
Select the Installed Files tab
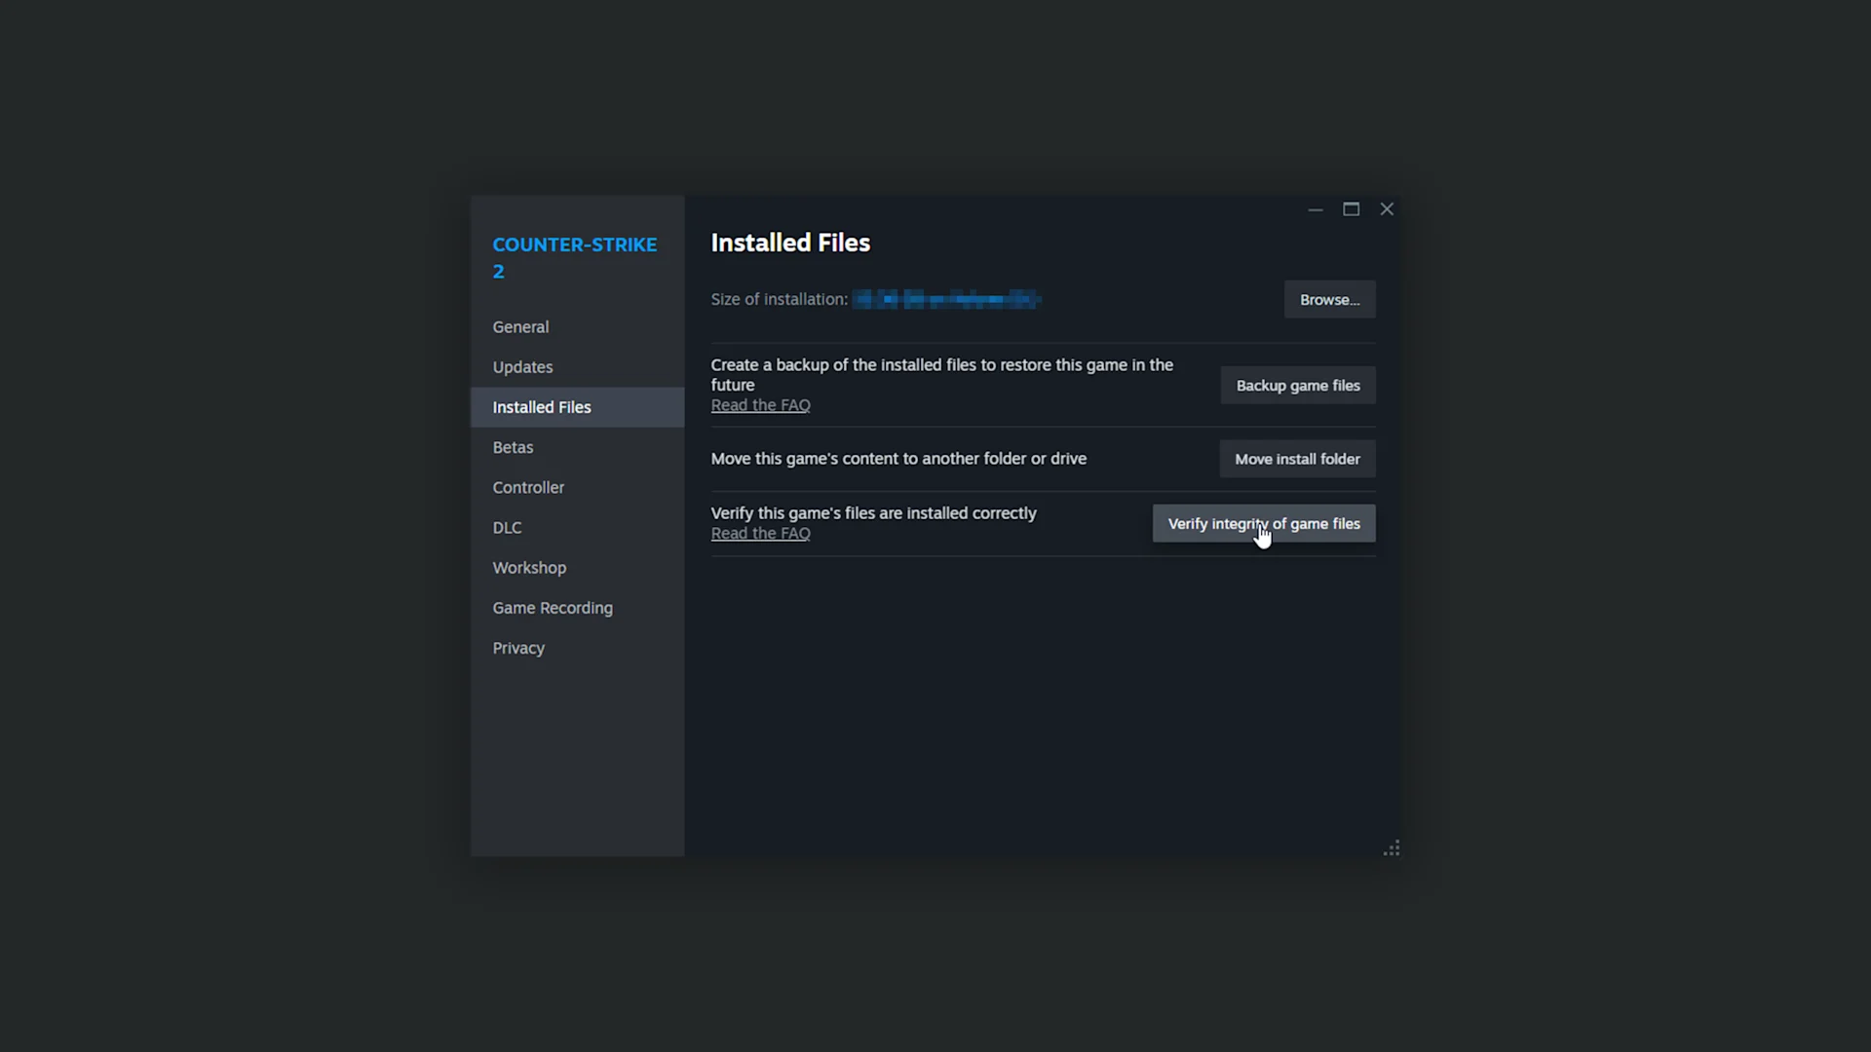pos(542,406)
